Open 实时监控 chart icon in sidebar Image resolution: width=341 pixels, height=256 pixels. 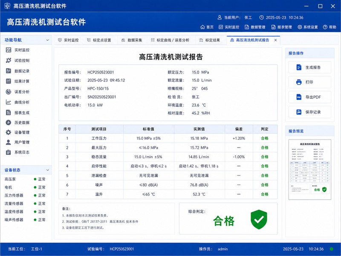pos(8,50)
